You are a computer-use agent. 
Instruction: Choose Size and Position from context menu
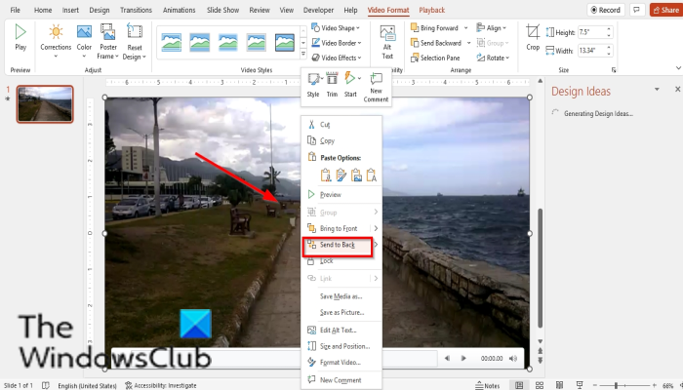[x=341, y=346]
